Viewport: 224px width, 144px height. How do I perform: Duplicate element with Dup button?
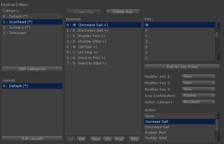click(x=119, y=139)
